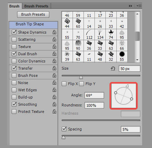Click the Brush Presets button

33,14
